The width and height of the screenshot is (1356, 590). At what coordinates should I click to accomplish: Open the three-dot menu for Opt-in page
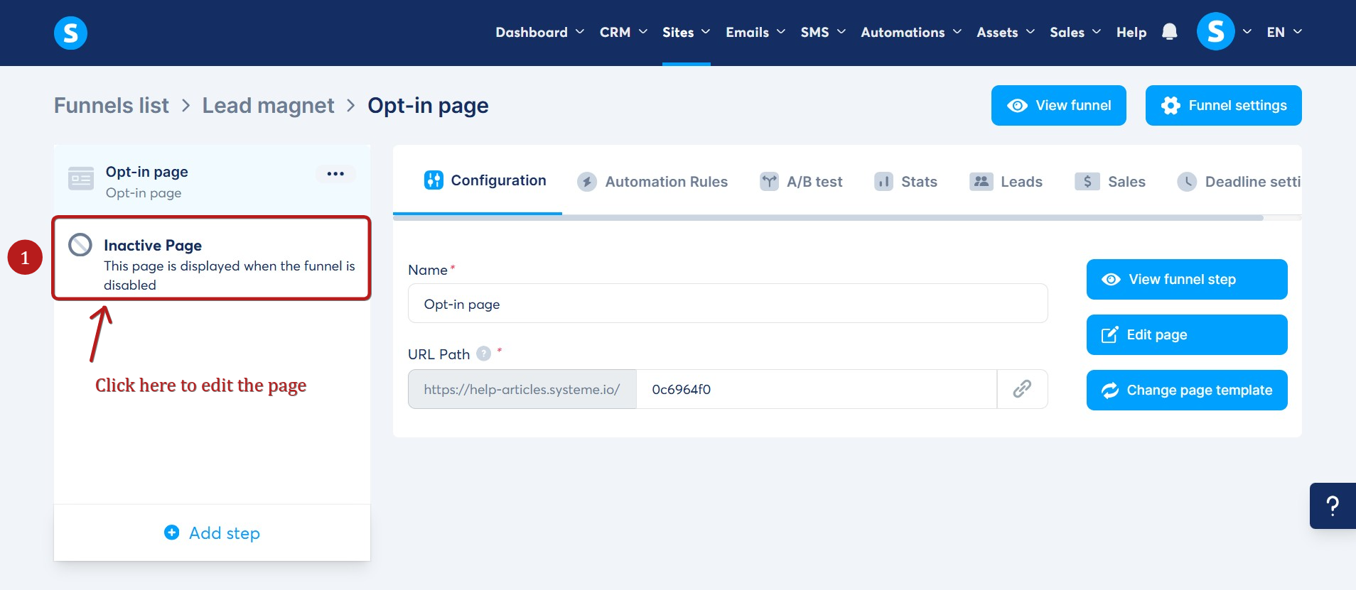[335, 174]
